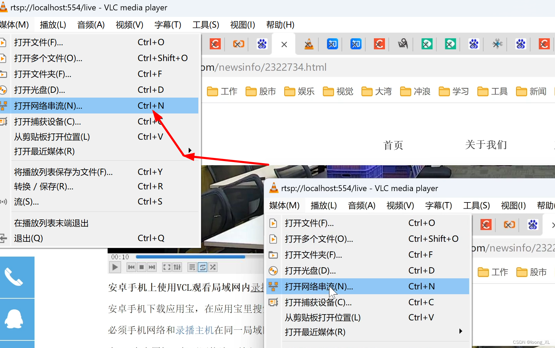
Task: Go to 首页 on the webpage
Action: pyautogui.click(x=393, y=145)
